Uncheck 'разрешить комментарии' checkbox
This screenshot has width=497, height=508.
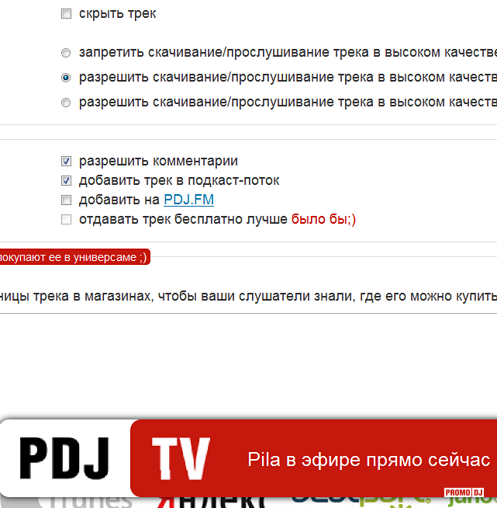pos(66,162)
